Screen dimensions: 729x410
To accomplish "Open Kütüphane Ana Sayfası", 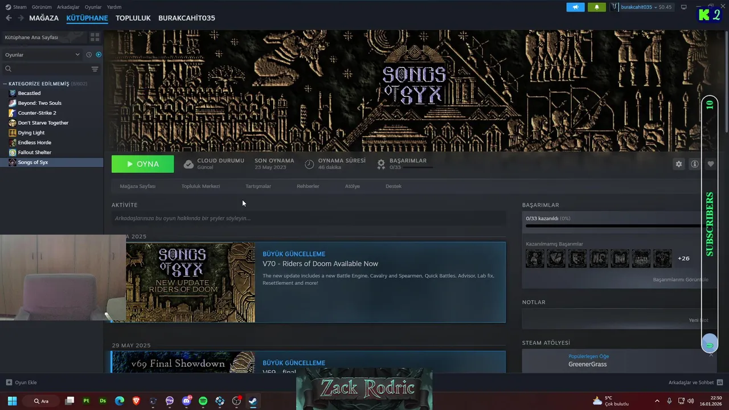I will [43, 37].
